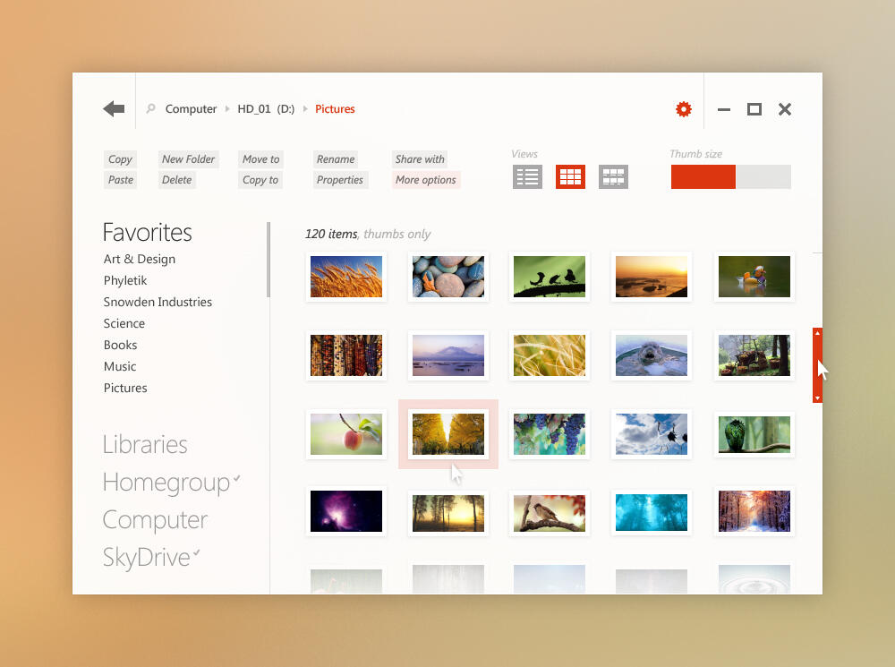Image resolution: width=895 pixels, height=667 pixels.
Task: Expand the SkyDrive section
Action: 147,558
